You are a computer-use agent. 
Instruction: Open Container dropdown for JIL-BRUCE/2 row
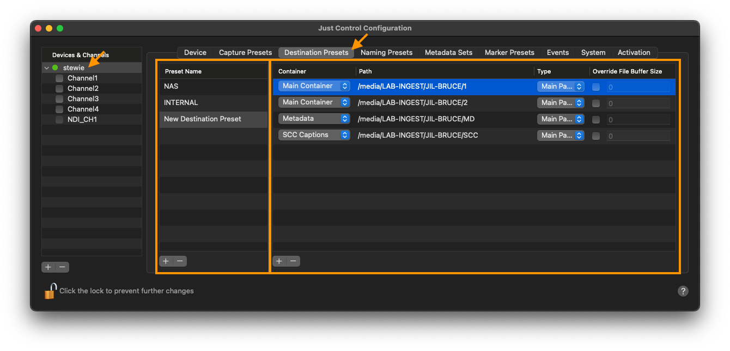pyautogui.click(x=314, y=102)
